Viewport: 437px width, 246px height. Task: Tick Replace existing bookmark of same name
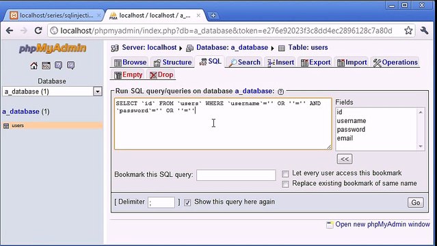point(285,184)
